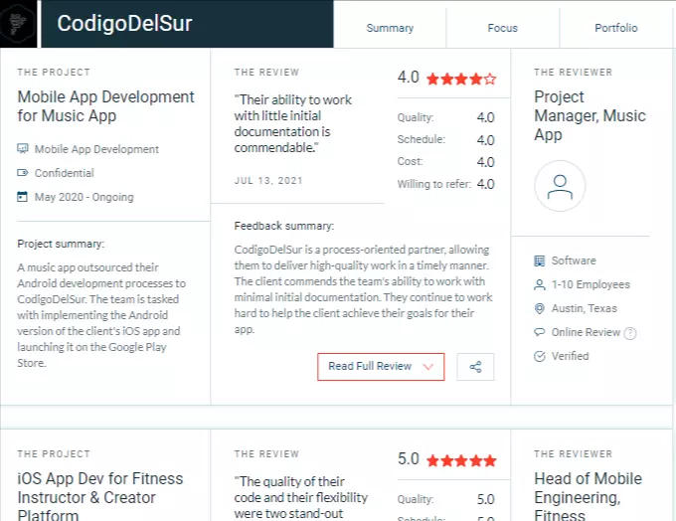Click the Music App reviewer avatar
The width and height of the screenshot is (676, 521).
[x=560, y=186]
